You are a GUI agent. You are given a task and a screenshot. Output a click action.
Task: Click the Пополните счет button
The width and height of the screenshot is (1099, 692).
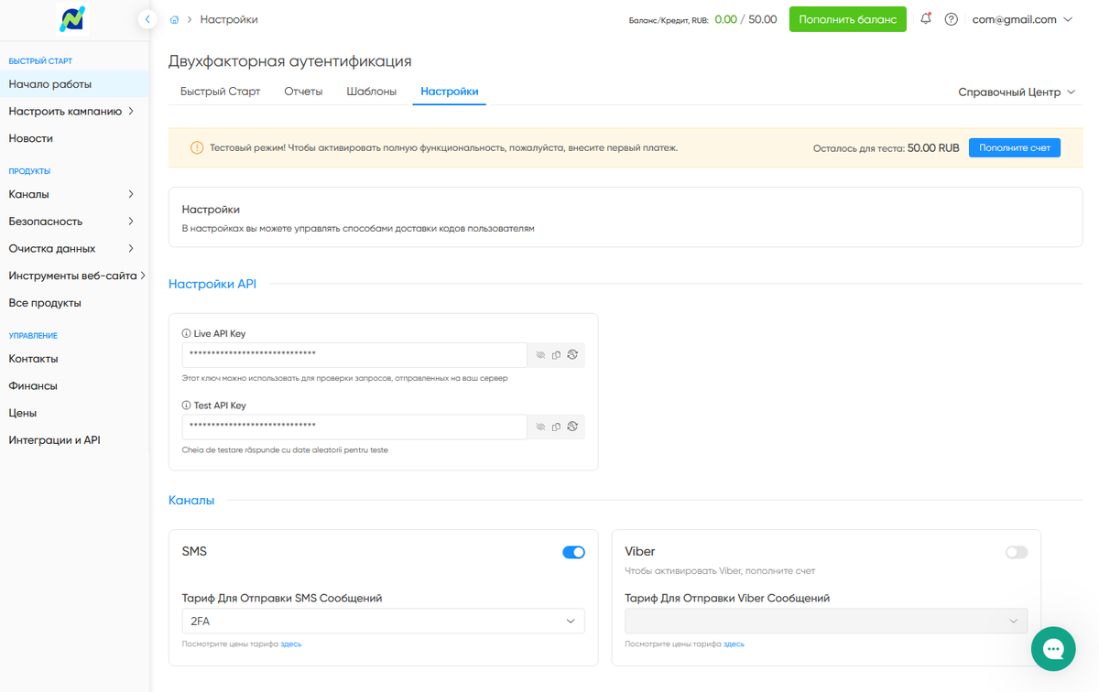(1015, 147)
